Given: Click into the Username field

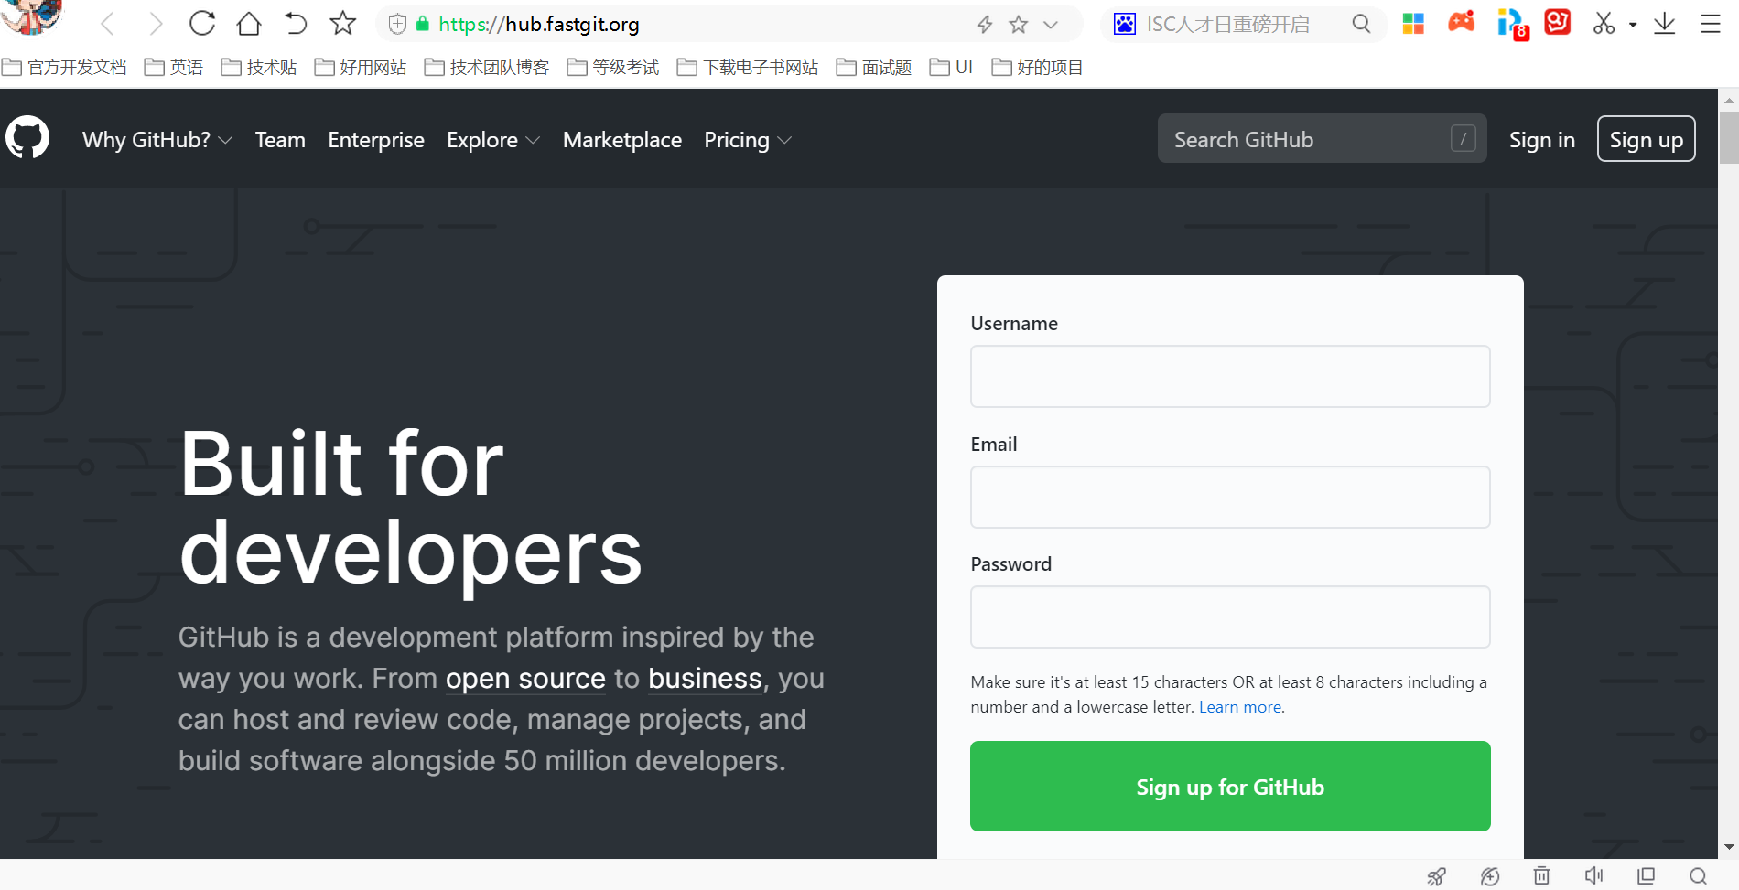Looking at the screenshot, I should [x=1230, y=376].
